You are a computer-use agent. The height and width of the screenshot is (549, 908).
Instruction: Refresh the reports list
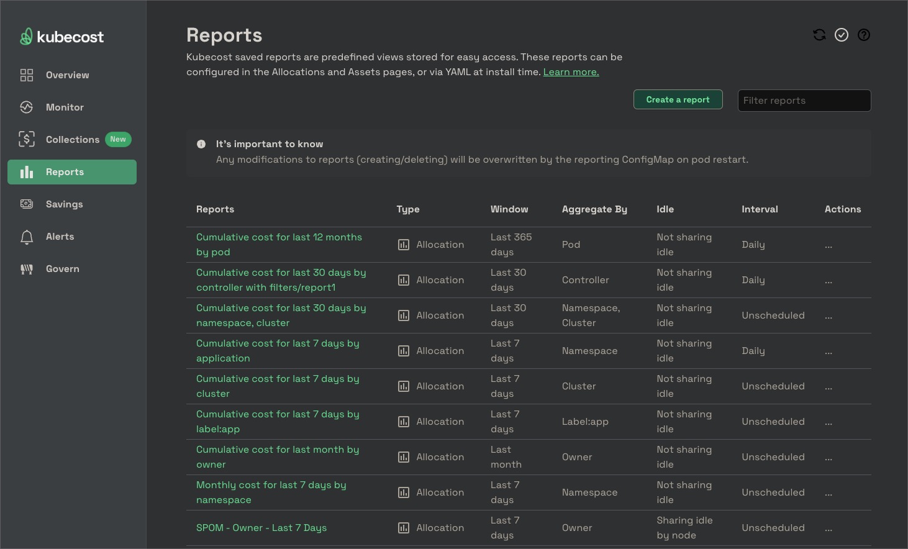(819, 35)
